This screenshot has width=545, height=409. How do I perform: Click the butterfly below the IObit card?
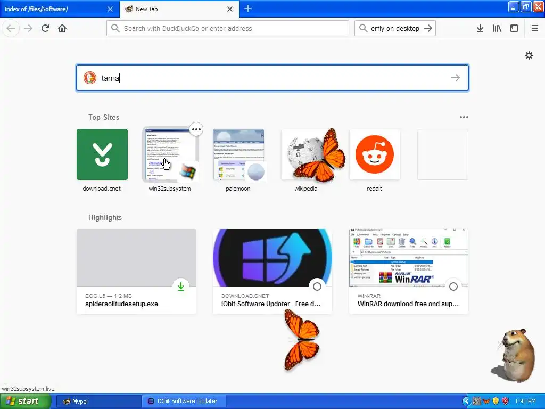(301, 340)
